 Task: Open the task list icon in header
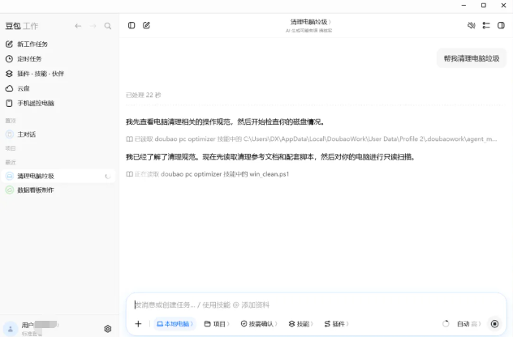coord(486,25)
